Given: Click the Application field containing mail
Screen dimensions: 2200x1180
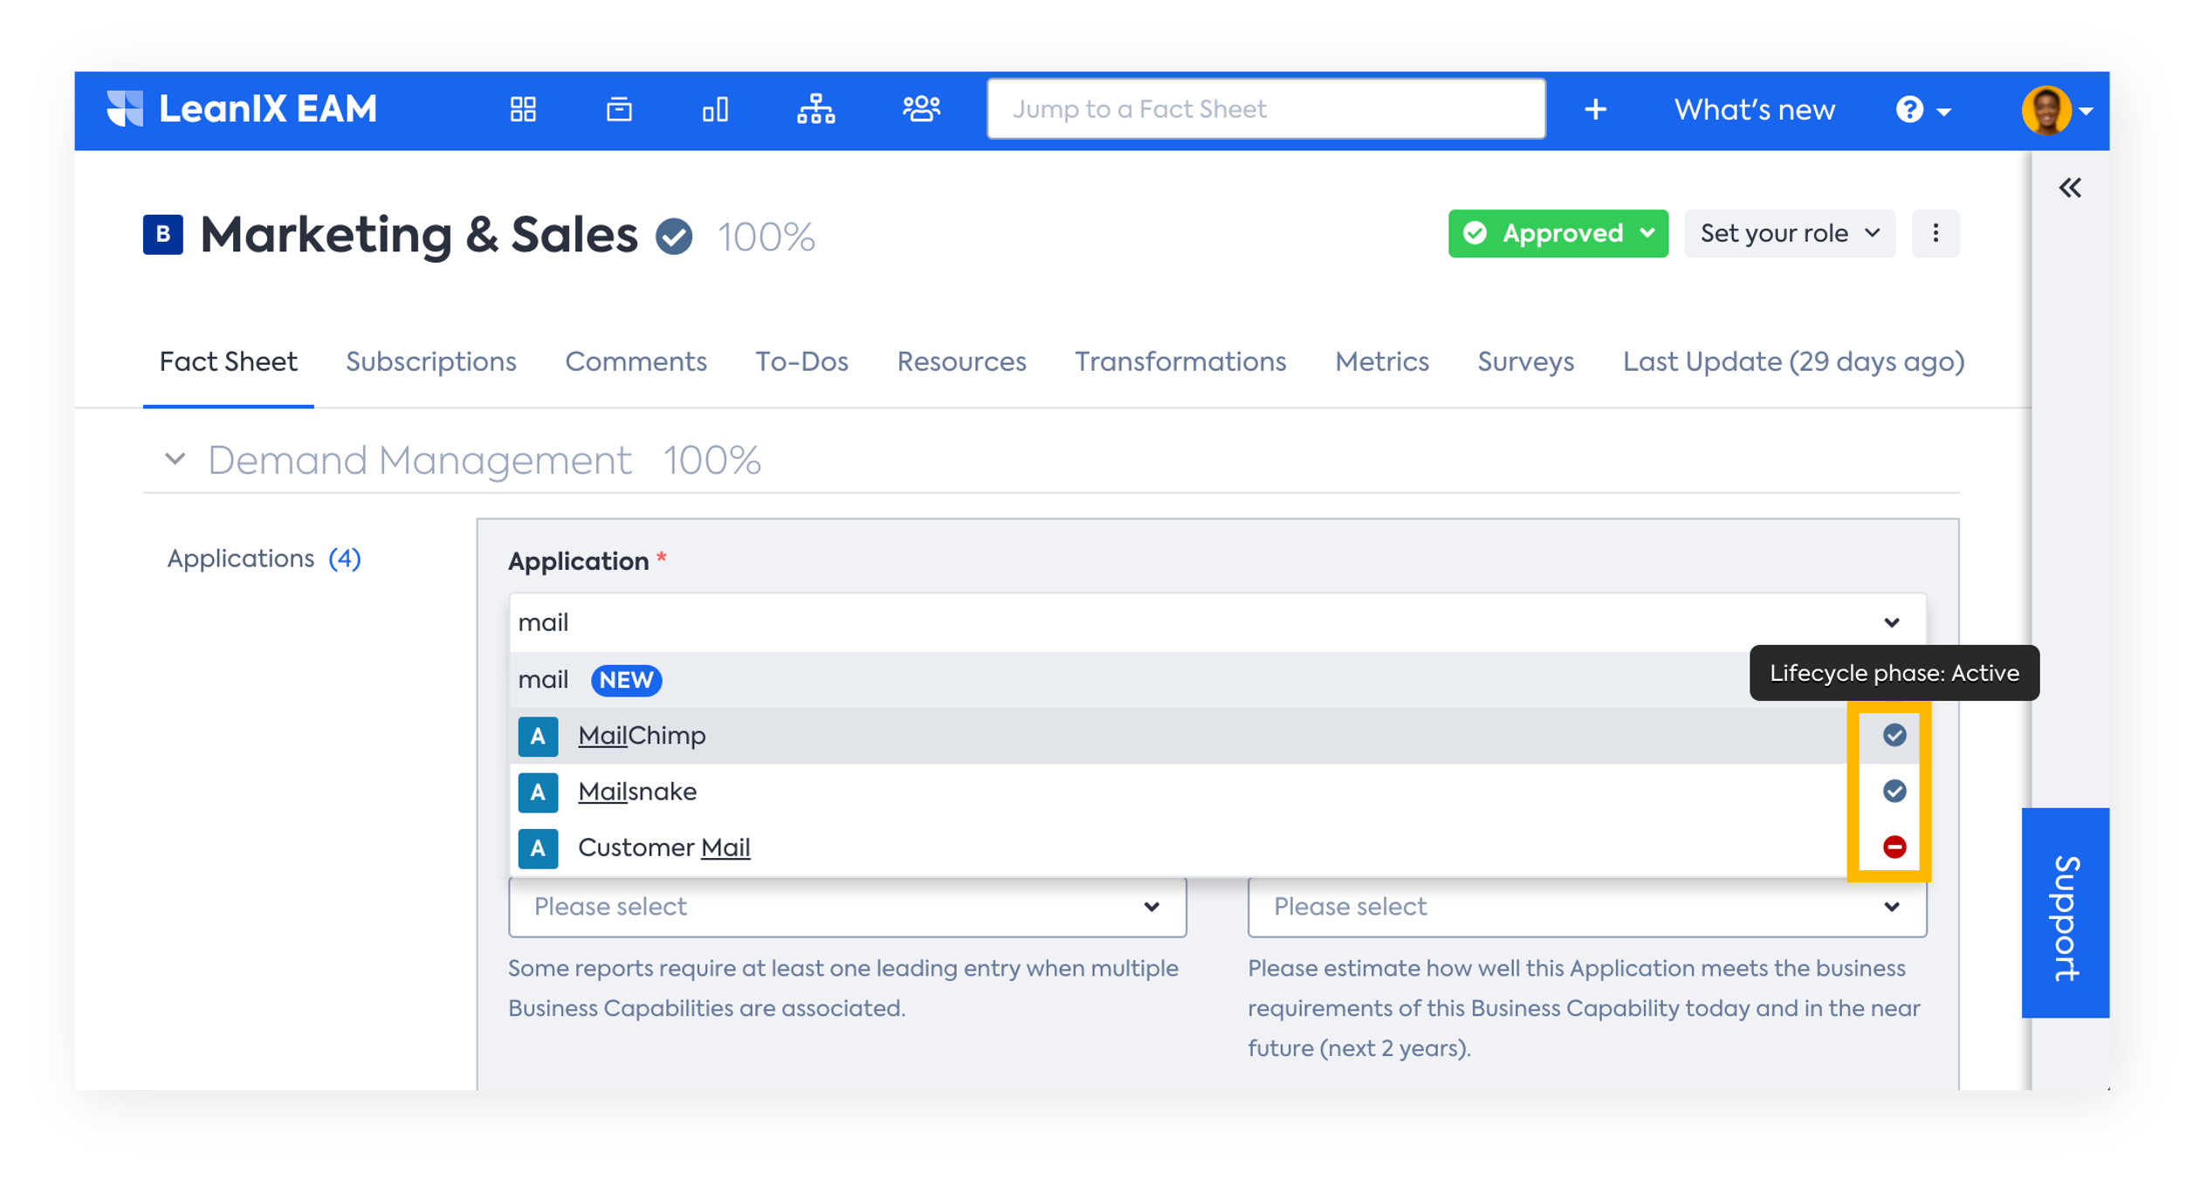Looking at the screenshot, I should [1217, 622].
